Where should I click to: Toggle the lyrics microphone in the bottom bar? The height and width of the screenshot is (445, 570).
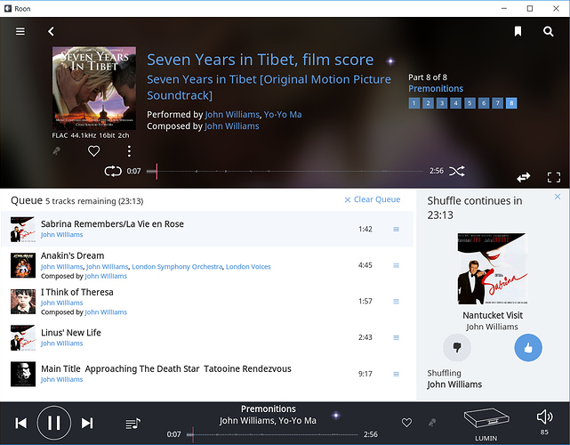pos(432,423)
